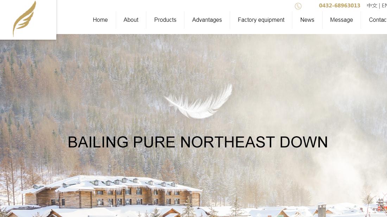Click the stone chimney at bottom right
Viewport: 387px width, 217px height.
322,210
